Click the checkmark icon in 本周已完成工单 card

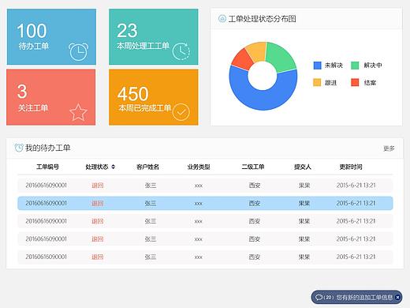click(x=181, y=112)
